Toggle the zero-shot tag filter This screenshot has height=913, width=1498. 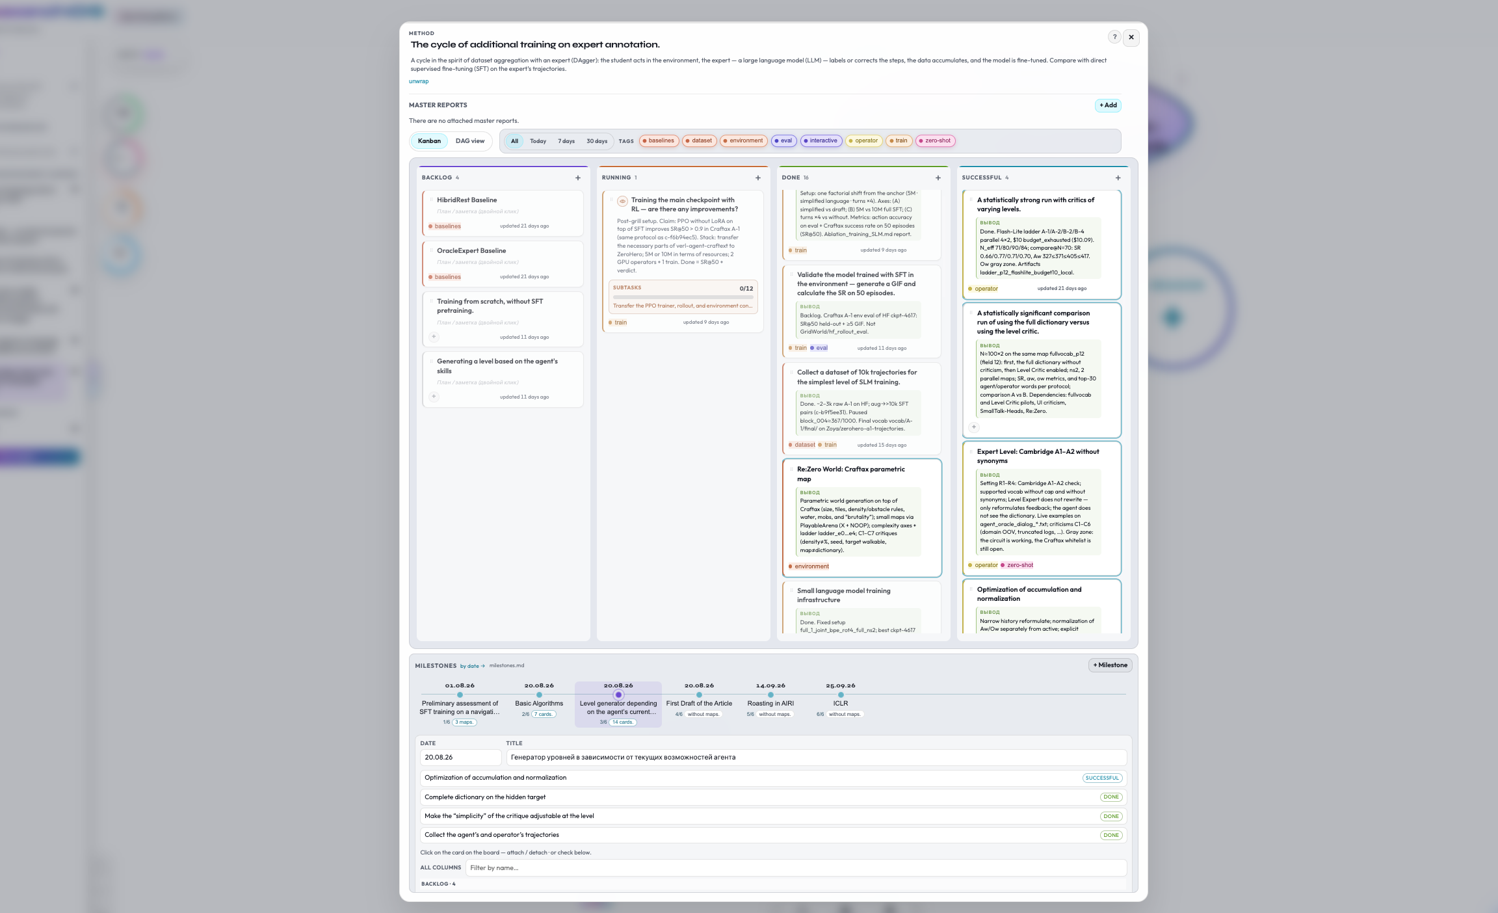coord(936,140)
